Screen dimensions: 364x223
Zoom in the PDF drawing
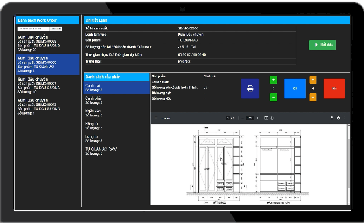pos(258,118)
